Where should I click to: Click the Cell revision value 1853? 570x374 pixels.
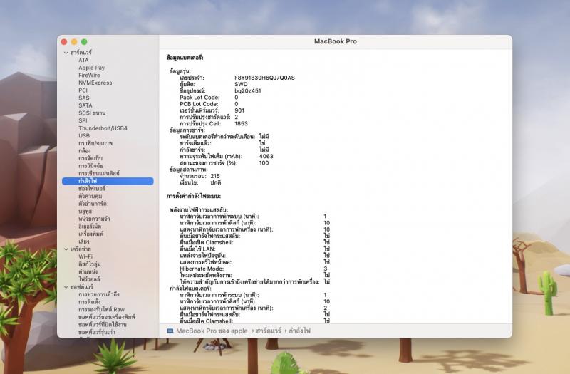(x=241, y=123)
